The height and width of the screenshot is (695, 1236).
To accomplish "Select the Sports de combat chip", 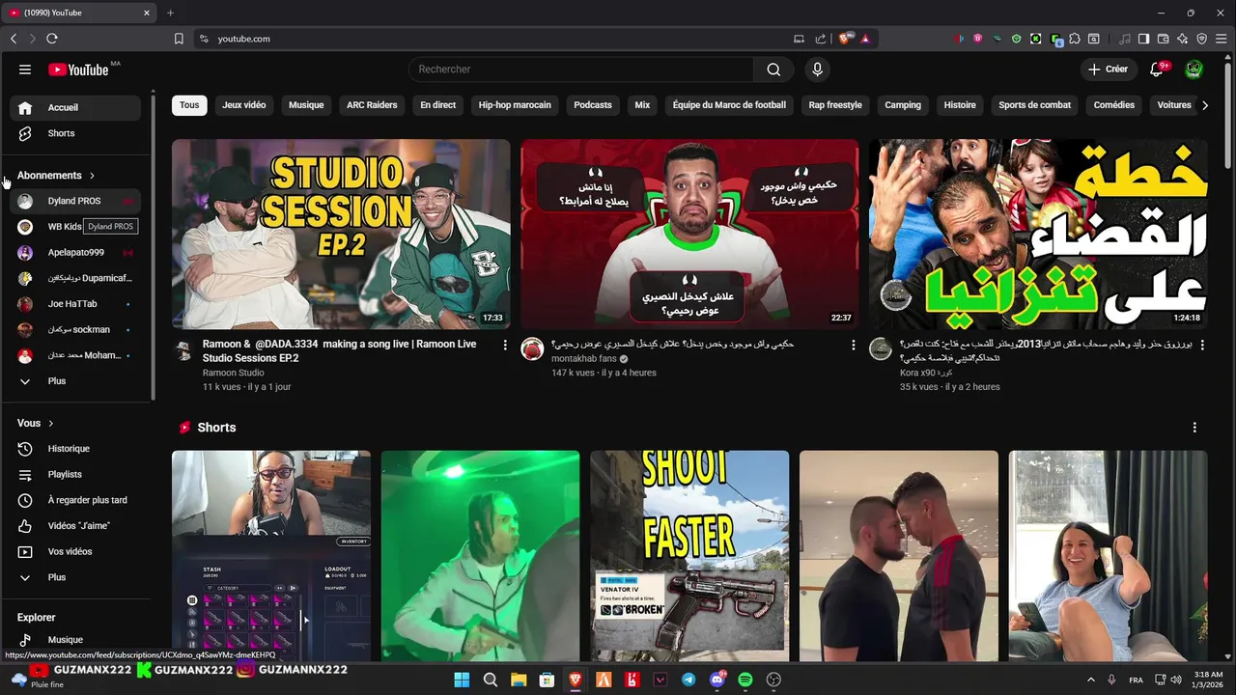I will pos(1035,105).
